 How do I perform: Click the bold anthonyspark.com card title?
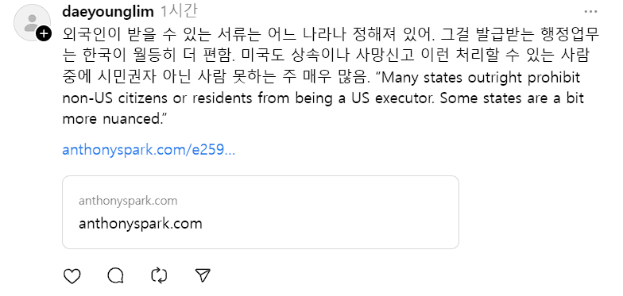tap(141, 224)
